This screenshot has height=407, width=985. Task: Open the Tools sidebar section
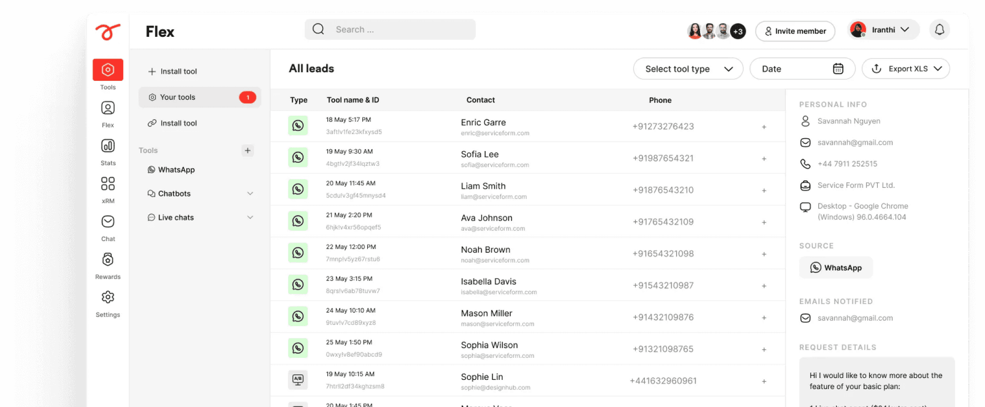[x=108, y=74]
